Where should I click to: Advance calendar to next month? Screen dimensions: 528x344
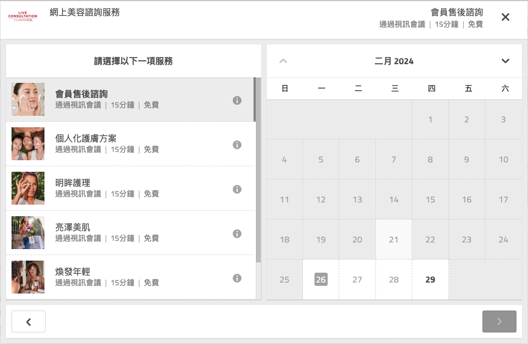click(x=505, y=61)
